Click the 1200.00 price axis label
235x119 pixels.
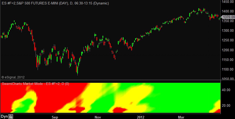pyautogui.click(x=228, y=50)
